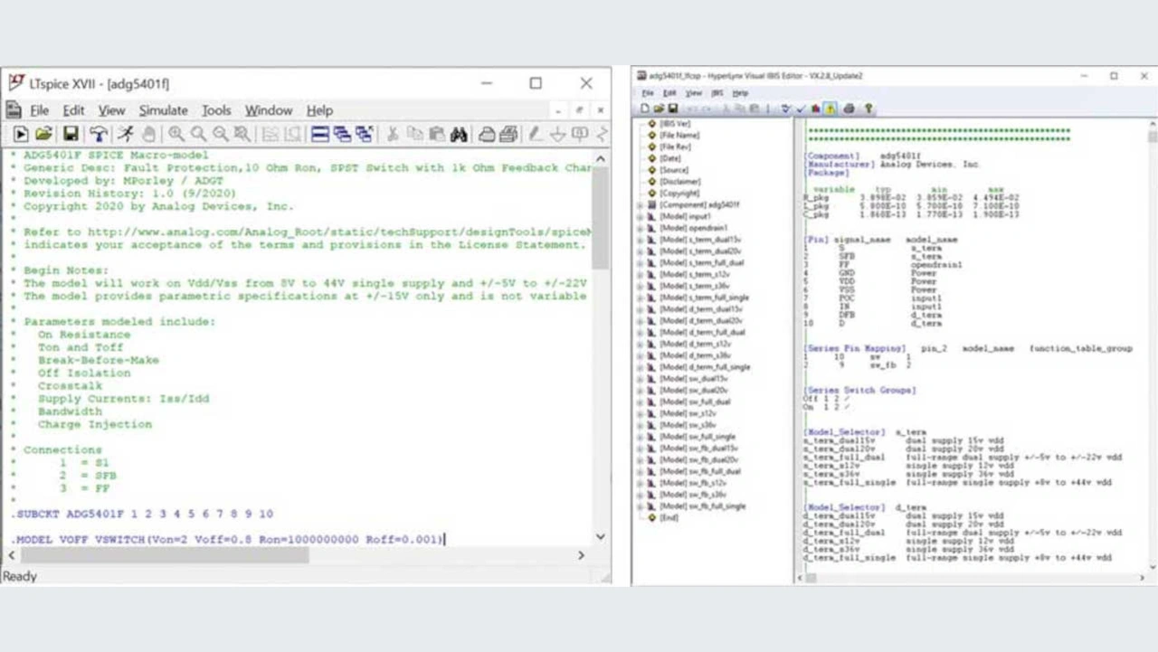Image resolution: width=1158 pixels, height=652 pixels.
Task: Expand the [Model] input1 tree node
Action: coord(640,217)
